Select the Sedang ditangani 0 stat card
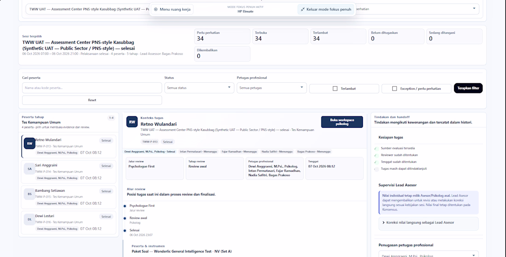The width and height of the screenshot is (506, 257). pyautogui.click(x=454, y=36)
